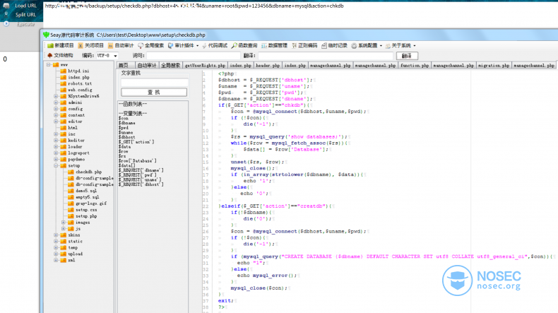This screenshot has height=313, width=558.
Task: Select $_REQUEST['dbhost'] in the variable list
Action: pyautogui.click(x=141, y=184)
